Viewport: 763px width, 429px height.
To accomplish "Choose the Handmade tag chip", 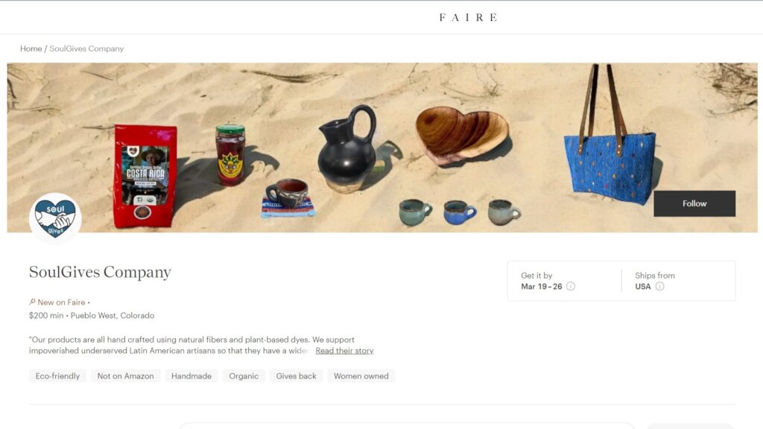I will coord(191,376).
